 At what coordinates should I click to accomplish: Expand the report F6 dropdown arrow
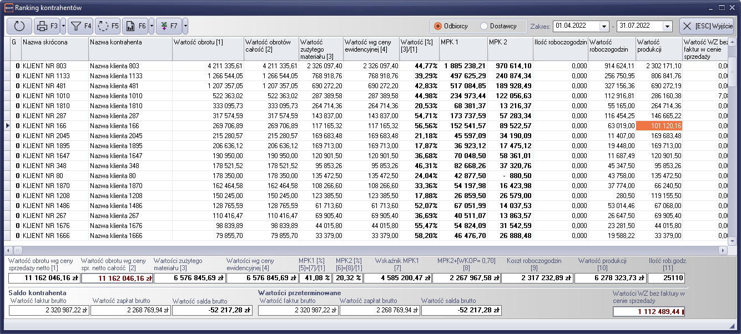pyautogui.click(x=152, y=26)
